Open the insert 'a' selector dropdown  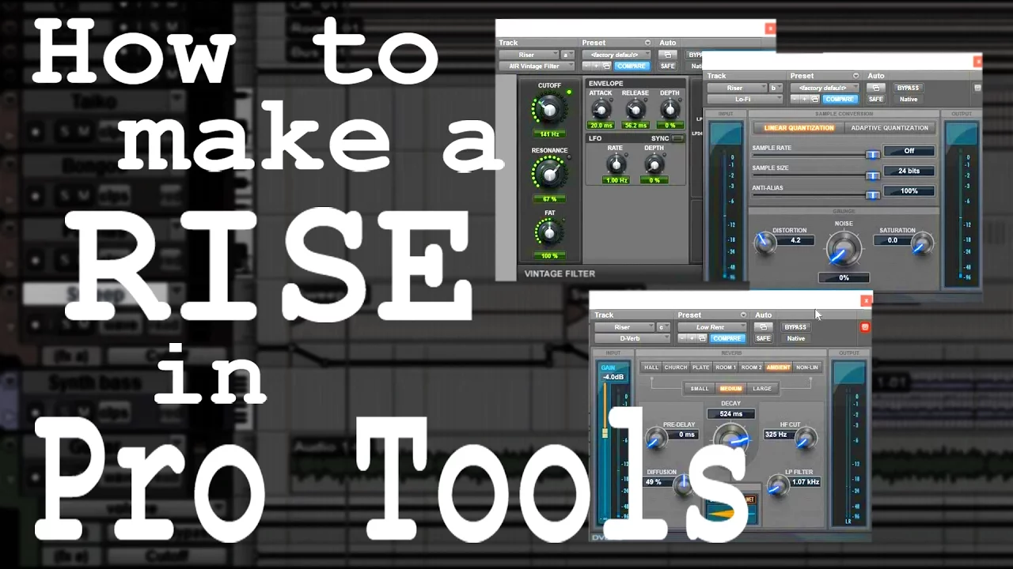[567, 55]
